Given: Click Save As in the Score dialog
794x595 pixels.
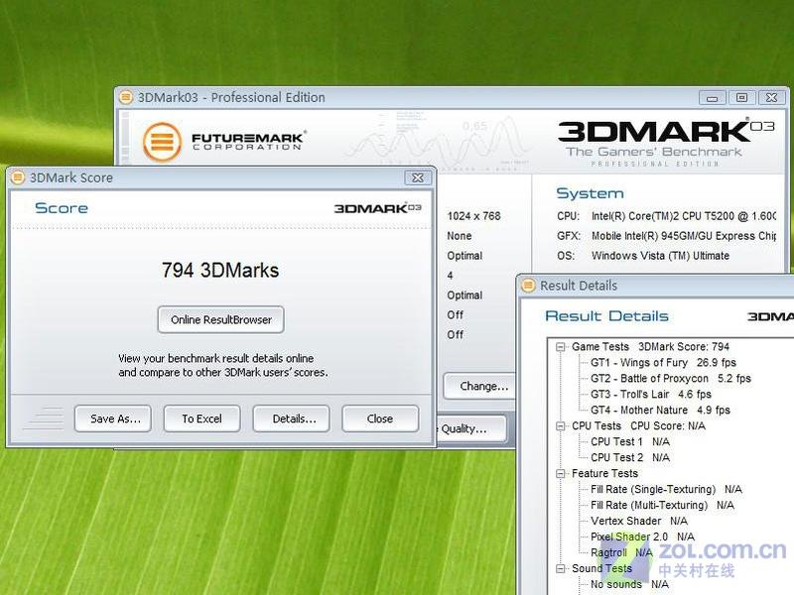Looking at the screenshot, I should click(x=113, y=418).
